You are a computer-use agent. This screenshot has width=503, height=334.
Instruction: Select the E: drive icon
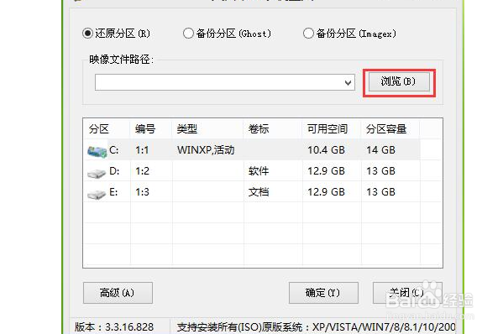(x=97, y=194)
